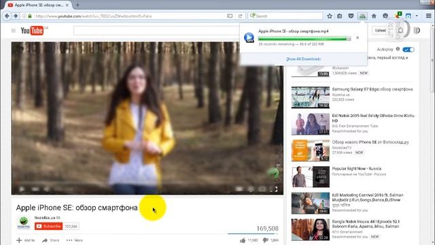
Task: Go to YouTube home via the logo
Action: 32,31
